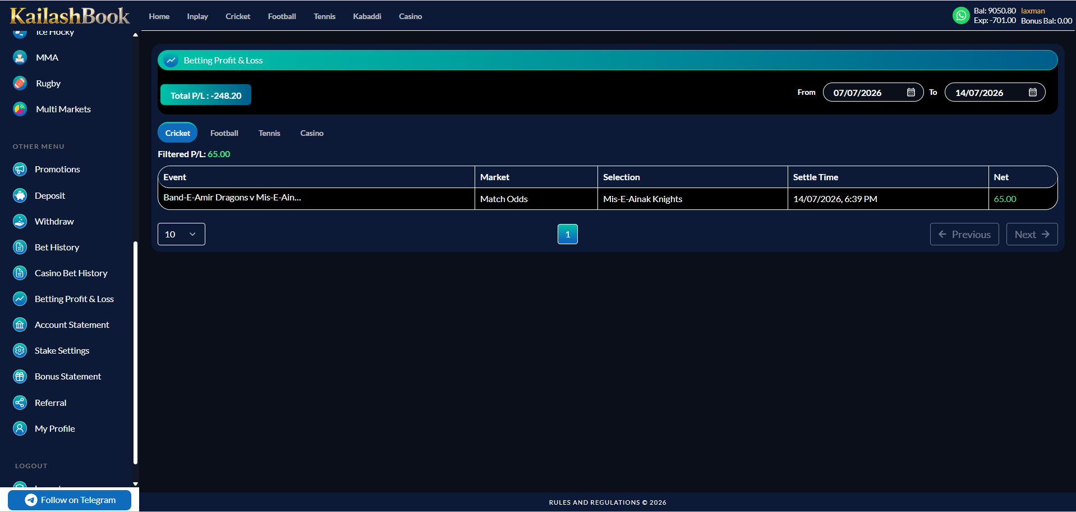This screenshot has height=512, width=1076.
Task: Click page number 1 button
Action: click(568, 234)
